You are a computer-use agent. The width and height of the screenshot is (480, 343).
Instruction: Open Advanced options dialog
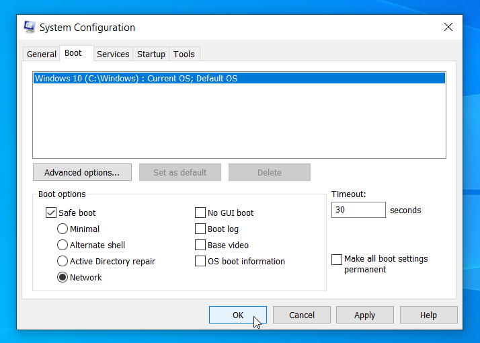pos(82,172)
